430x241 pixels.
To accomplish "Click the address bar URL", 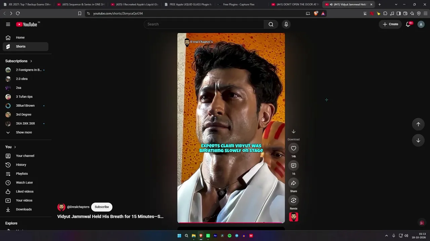I will click(118, 13).
